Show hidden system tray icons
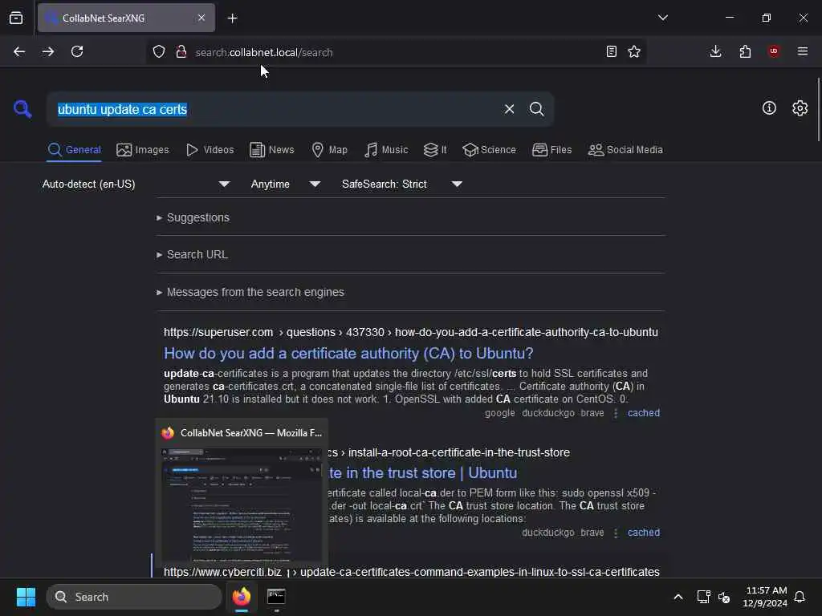822x616 pixels. (678, 597)
